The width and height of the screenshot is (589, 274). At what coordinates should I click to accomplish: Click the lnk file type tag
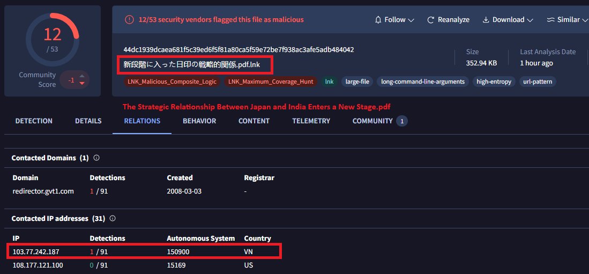point(329,82)
